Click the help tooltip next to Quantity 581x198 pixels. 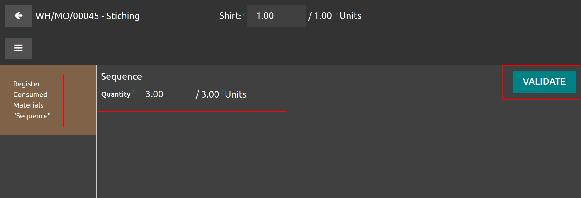click(x=133, y=92)
